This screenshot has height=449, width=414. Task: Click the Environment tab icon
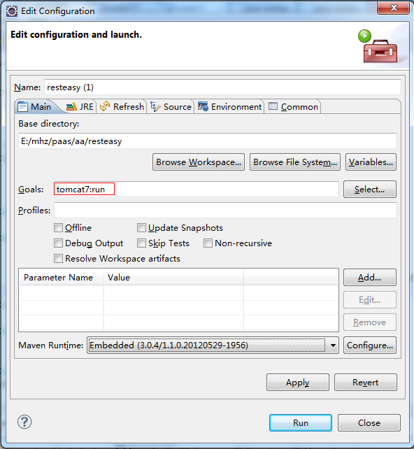(x=203, y=106)
